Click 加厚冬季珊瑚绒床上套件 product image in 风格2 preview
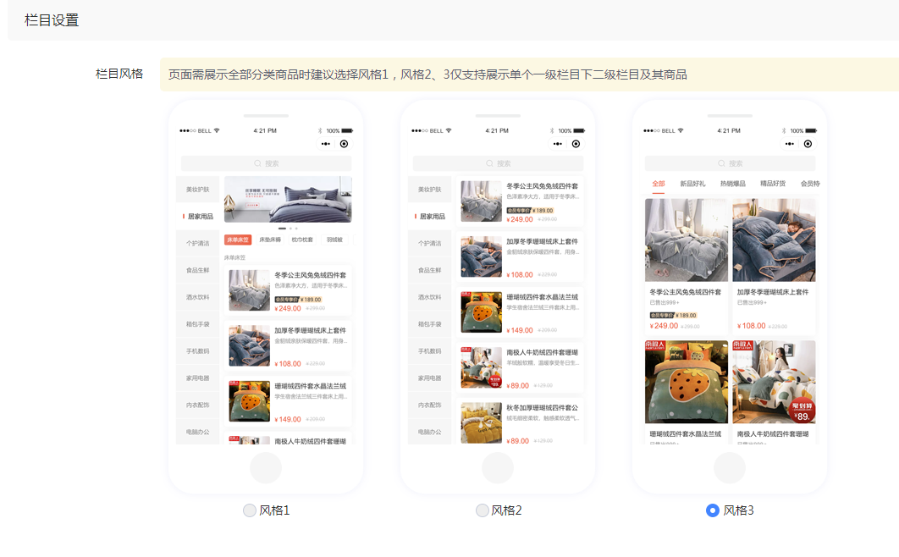Screen dimensions: 899x557 (482, 256)
